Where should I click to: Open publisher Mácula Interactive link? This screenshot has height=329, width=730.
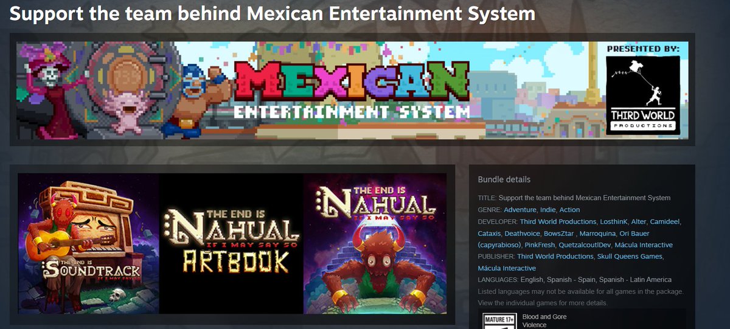[507, 268]
